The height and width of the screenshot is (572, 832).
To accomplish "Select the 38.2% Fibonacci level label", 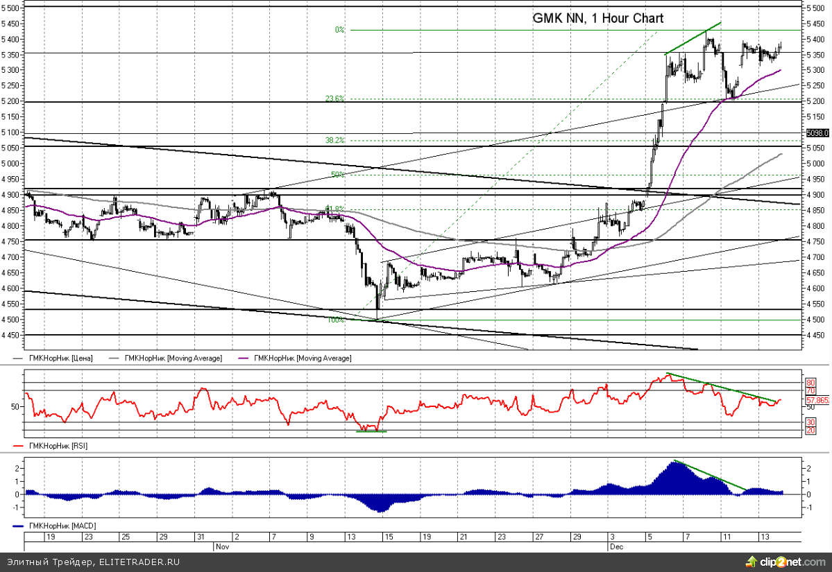I will tap(334, 140).
